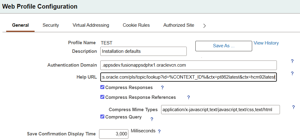Screen dimensions: 300x140
Task: Select the General tab
Action: click(x=20, y=25)
